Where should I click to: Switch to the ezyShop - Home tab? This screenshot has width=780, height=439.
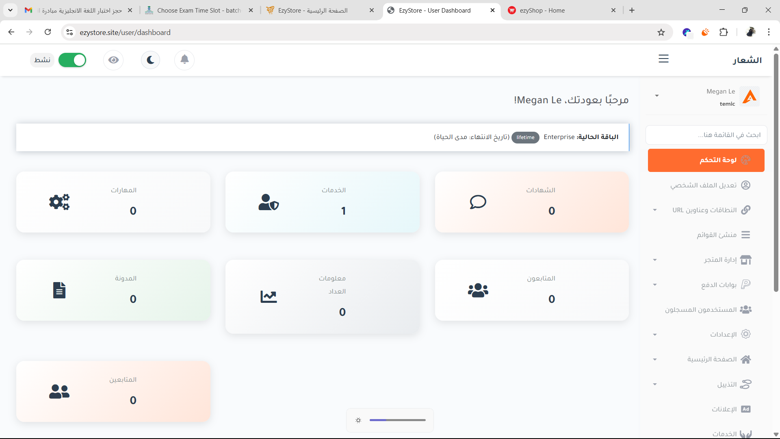click(x=542, y=11)
